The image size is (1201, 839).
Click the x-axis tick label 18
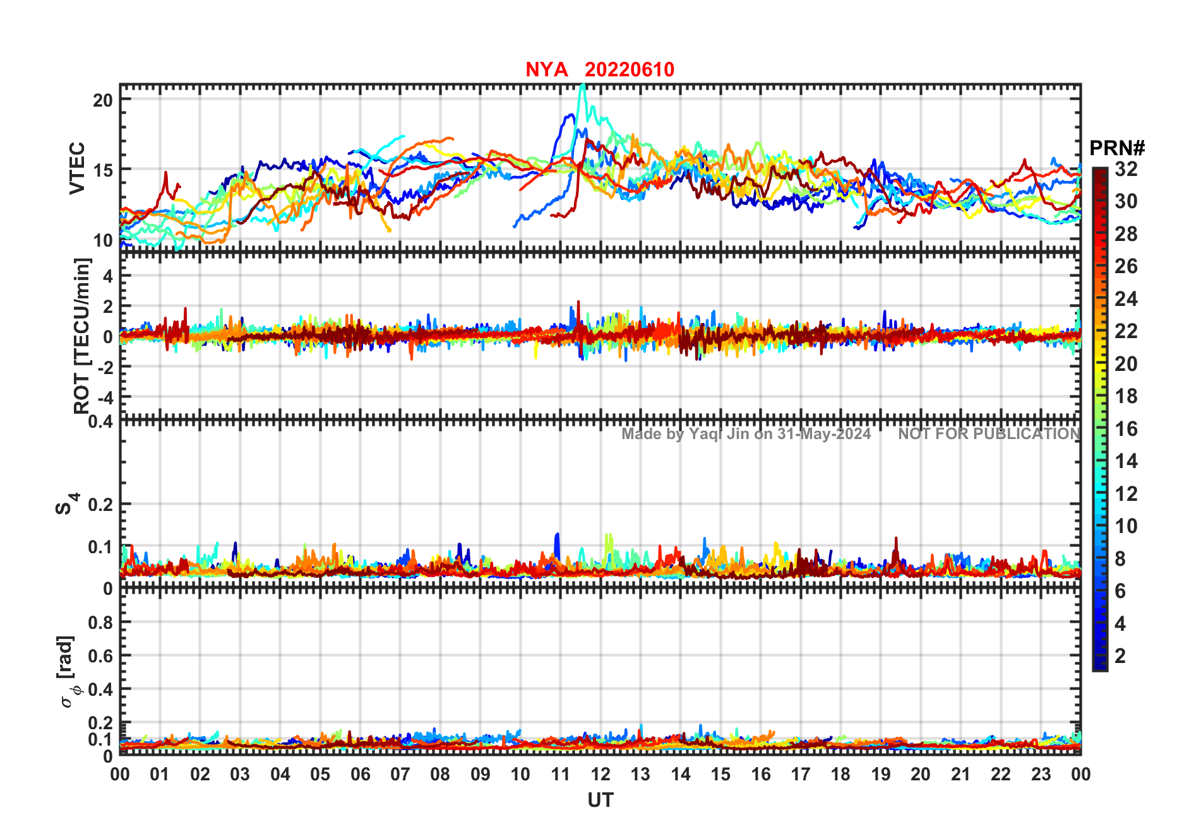click(x=840, y=775)
